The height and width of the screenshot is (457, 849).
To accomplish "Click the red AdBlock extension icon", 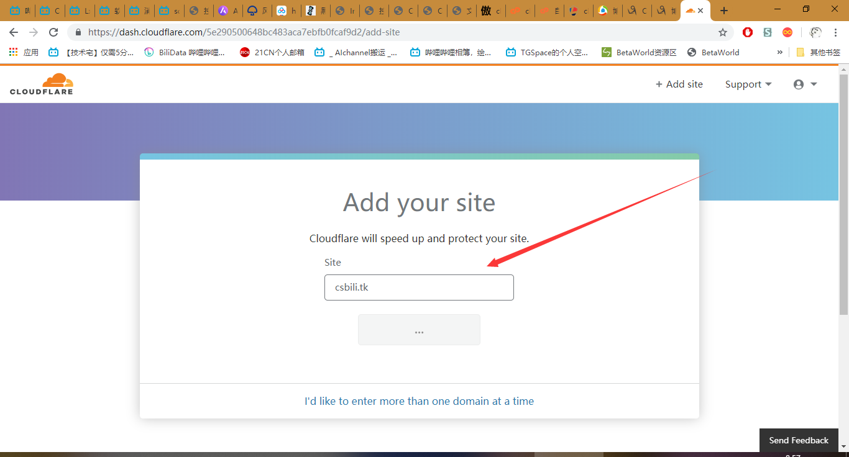I will click(x=748, y=32).
